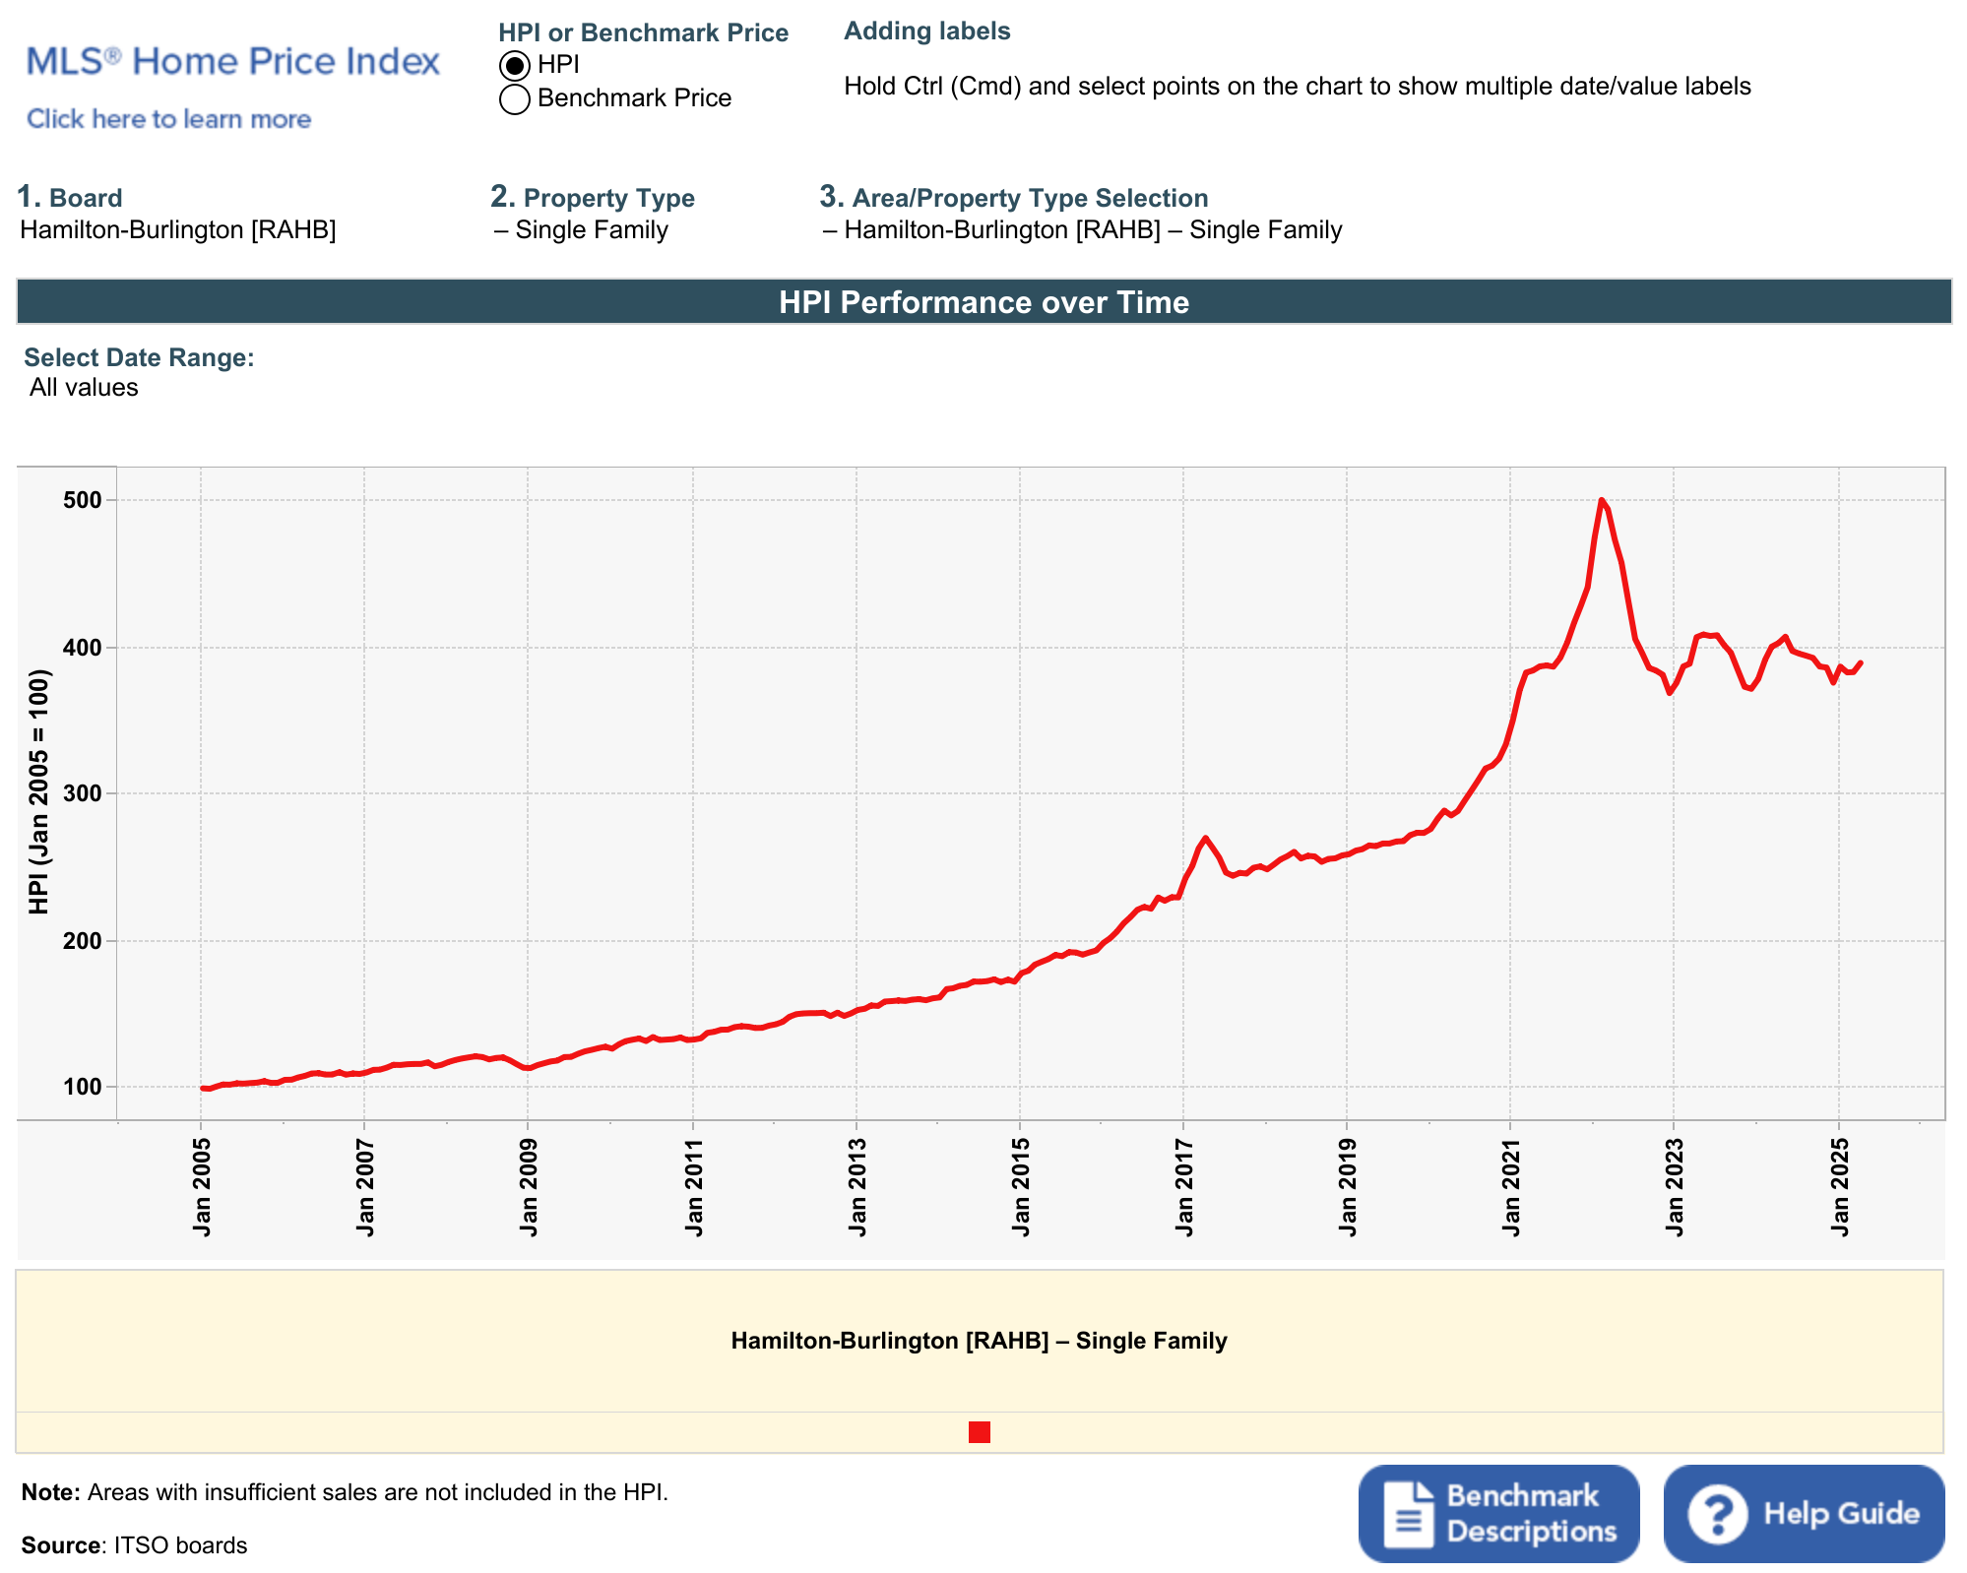Open the Board dropdown showing Hamilton-Burlington [RAHB]

point(178,230)
